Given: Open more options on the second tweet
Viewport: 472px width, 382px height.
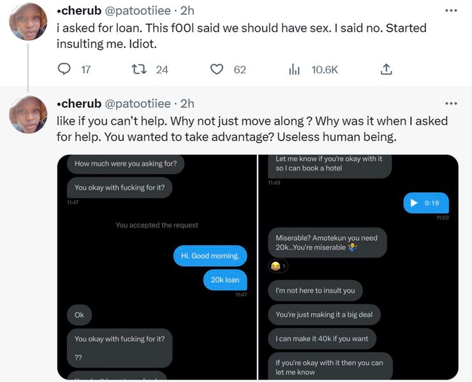Looking at the screenshot, I should pyautogui.click(x=451, y=103).
